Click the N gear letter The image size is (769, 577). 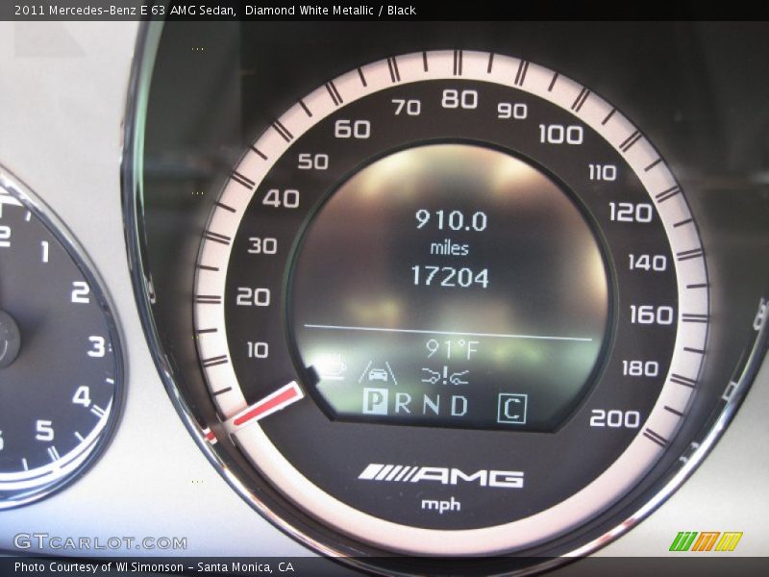point(431,404)
